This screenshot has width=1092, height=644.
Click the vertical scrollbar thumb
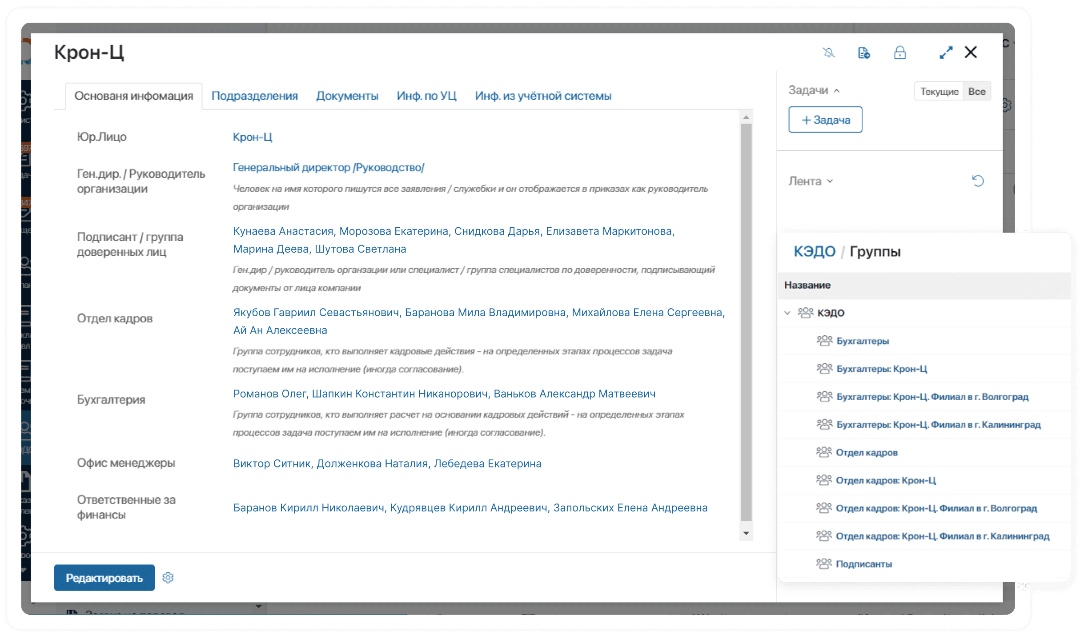(746, 322)
